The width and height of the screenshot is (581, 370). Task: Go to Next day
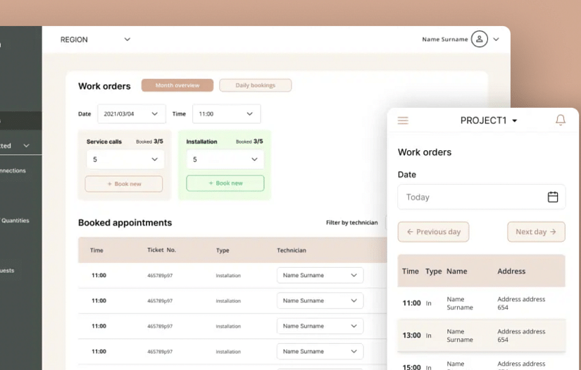[x=536, y=232]
